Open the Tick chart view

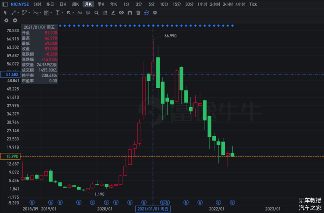click(253, 4)
